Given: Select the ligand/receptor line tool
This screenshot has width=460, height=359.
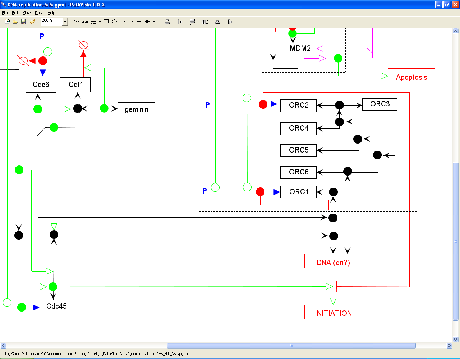Looking at the screenshot, I should click(x=147, y=22).
